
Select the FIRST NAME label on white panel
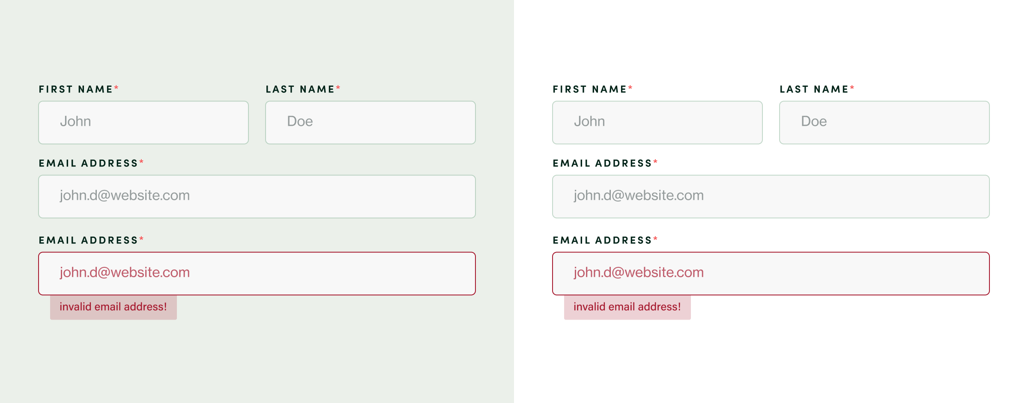[x=590, y=89]
